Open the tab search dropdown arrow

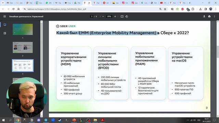coord(3,3)
